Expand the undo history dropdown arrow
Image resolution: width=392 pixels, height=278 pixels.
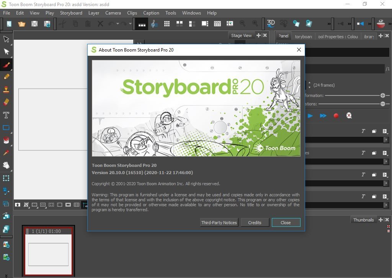(x=118, y=24)
